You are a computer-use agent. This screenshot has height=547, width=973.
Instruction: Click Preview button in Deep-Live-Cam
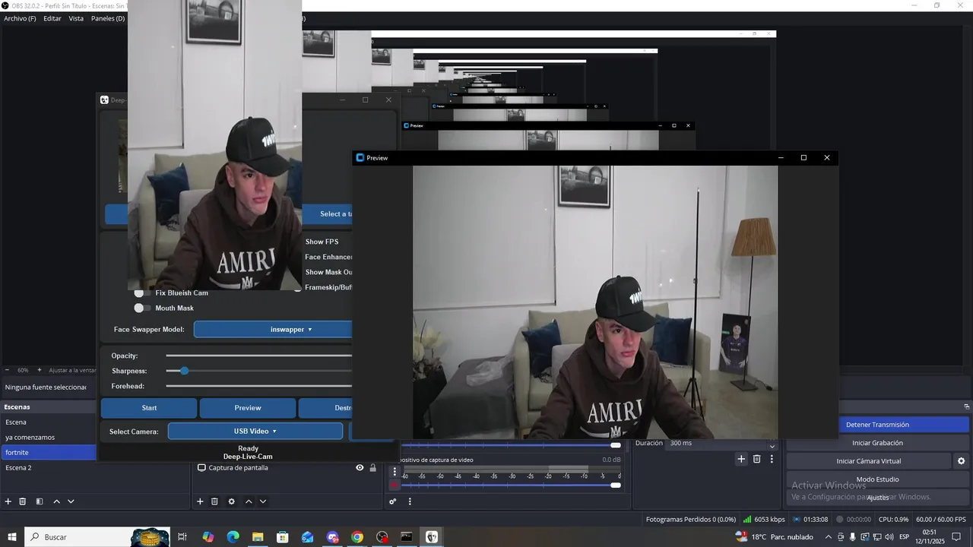pyautogui.click(x=248, y=408)
